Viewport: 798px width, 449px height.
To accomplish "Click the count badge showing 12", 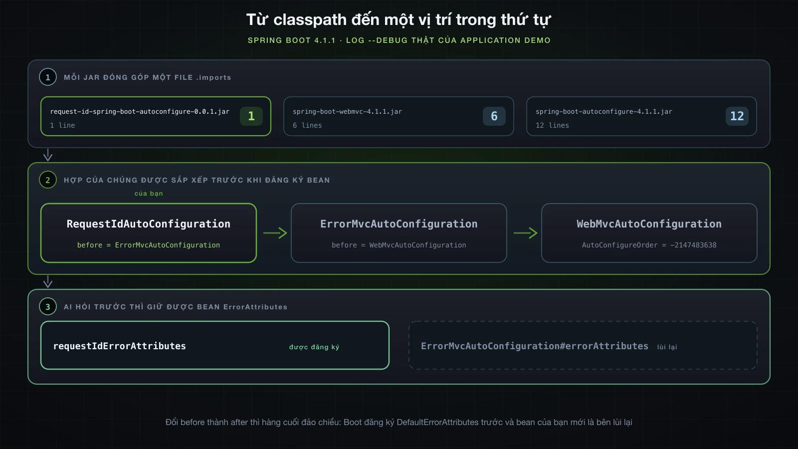I will click(737, 116).
